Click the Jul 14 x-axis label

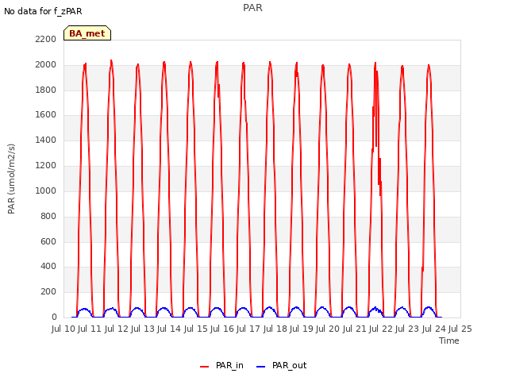(x=169, y=329)
